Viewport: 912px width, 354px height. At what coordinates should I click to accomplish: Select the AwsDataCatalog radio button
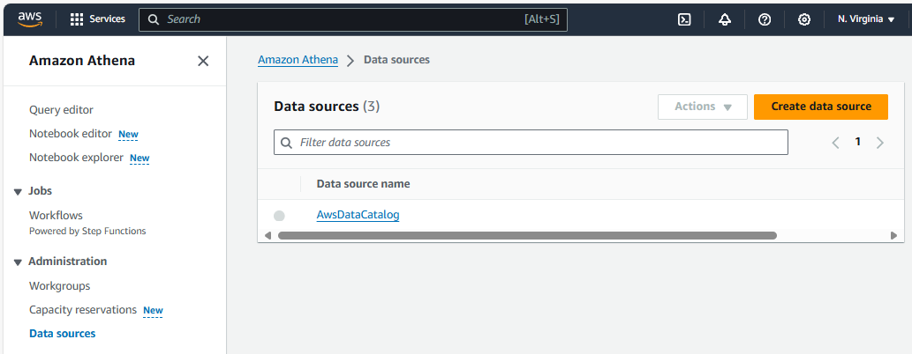(x=279, y=216)
